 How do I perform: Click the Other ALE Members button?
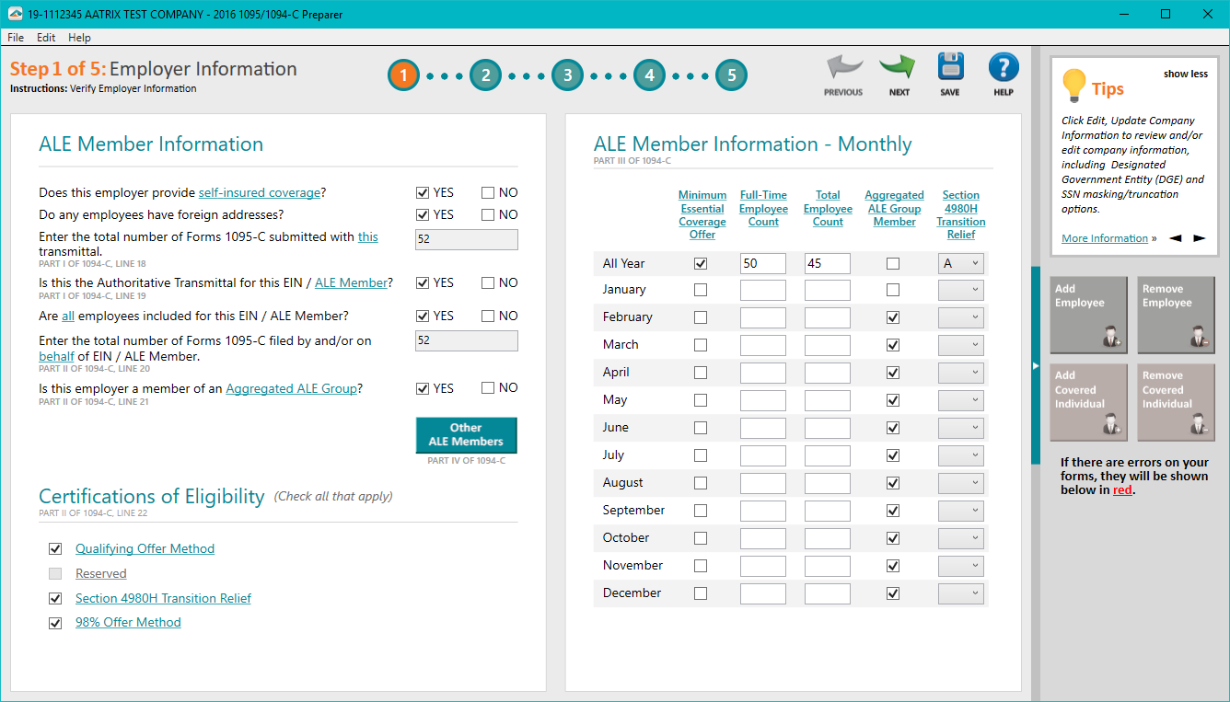coord(466,435)
